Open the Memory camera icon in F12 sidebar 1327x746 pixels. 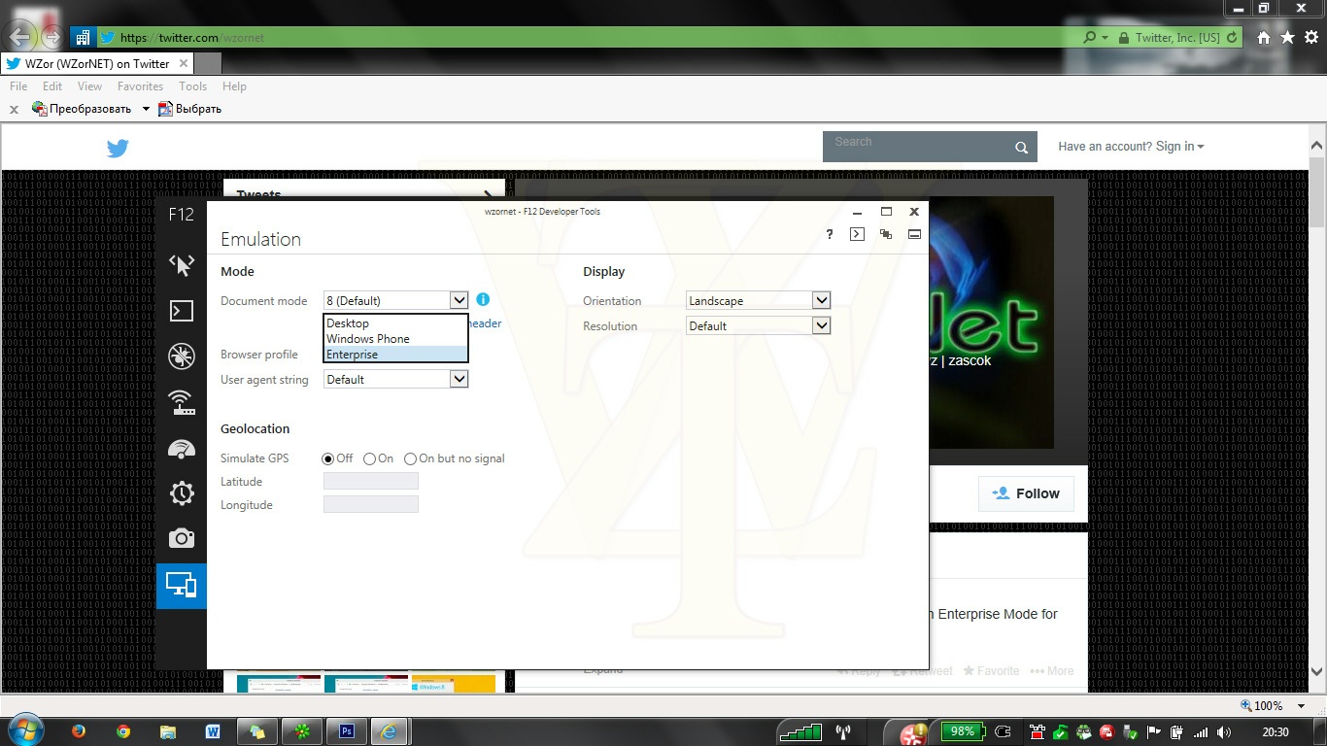pyautogui.click(x=182, y=538)
